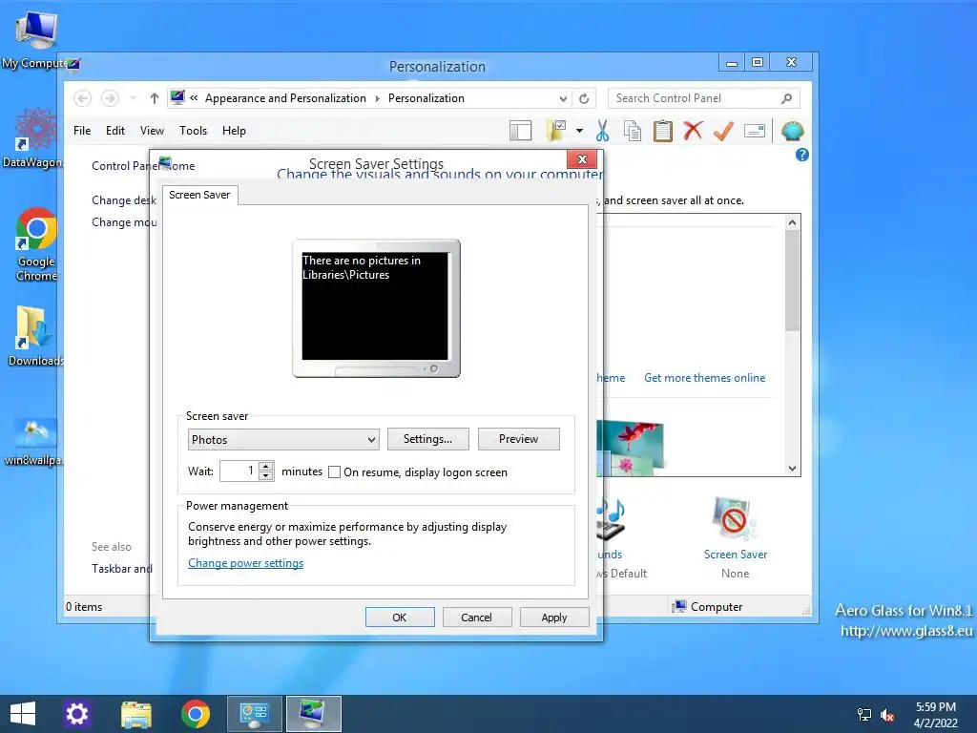Open the Settings gear in taskbar

pyautogui.click(x=77, y=714)
